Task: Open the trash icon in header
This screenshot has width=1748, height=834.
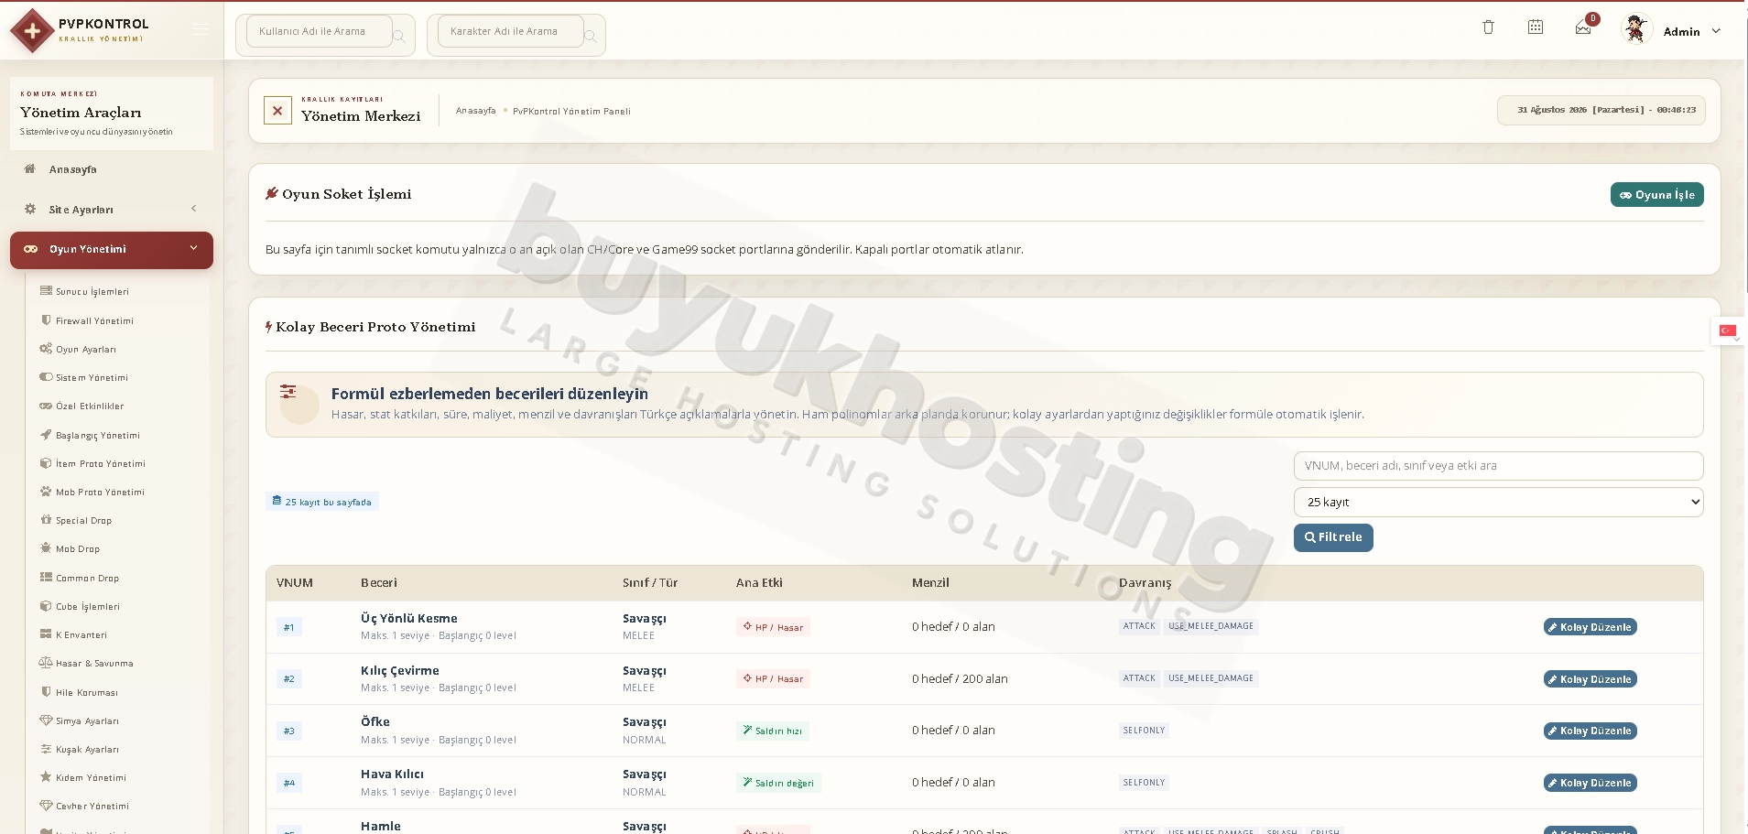Action: tap(1488, 27)
